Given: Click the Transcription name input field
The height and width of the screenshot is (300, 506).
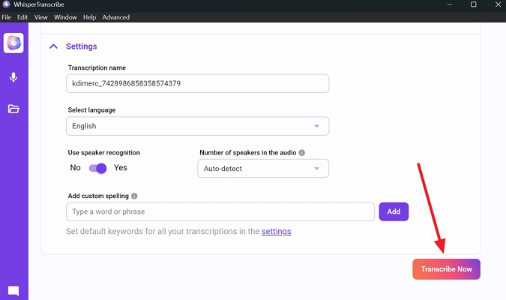Looking at the screenshot, I should (197, 83).
